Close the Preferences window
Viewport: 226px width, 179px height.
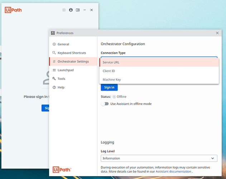point(217,33)
